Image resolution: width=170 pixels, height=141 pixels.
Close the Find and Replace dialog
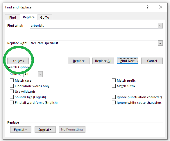pyautogui.click(x=161, y=7)
